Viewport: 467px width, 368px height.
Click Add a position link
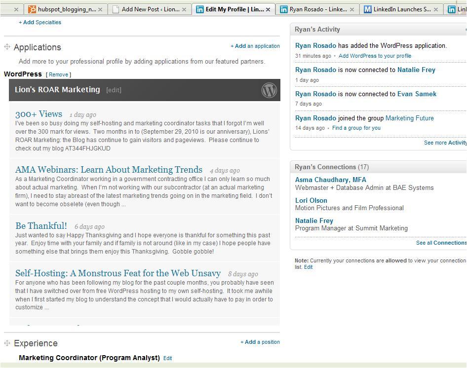point(260,342)
